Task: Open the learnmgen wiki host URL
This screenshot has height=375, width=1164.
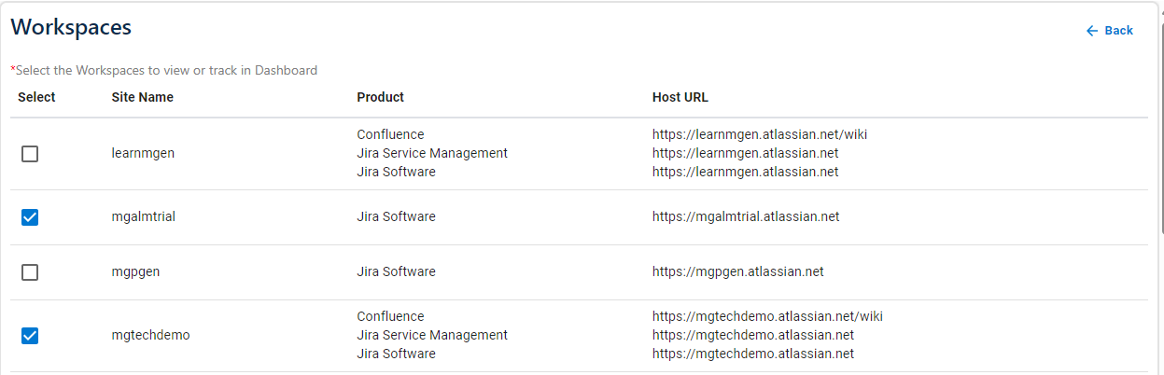Action: (x=760, y=134)
